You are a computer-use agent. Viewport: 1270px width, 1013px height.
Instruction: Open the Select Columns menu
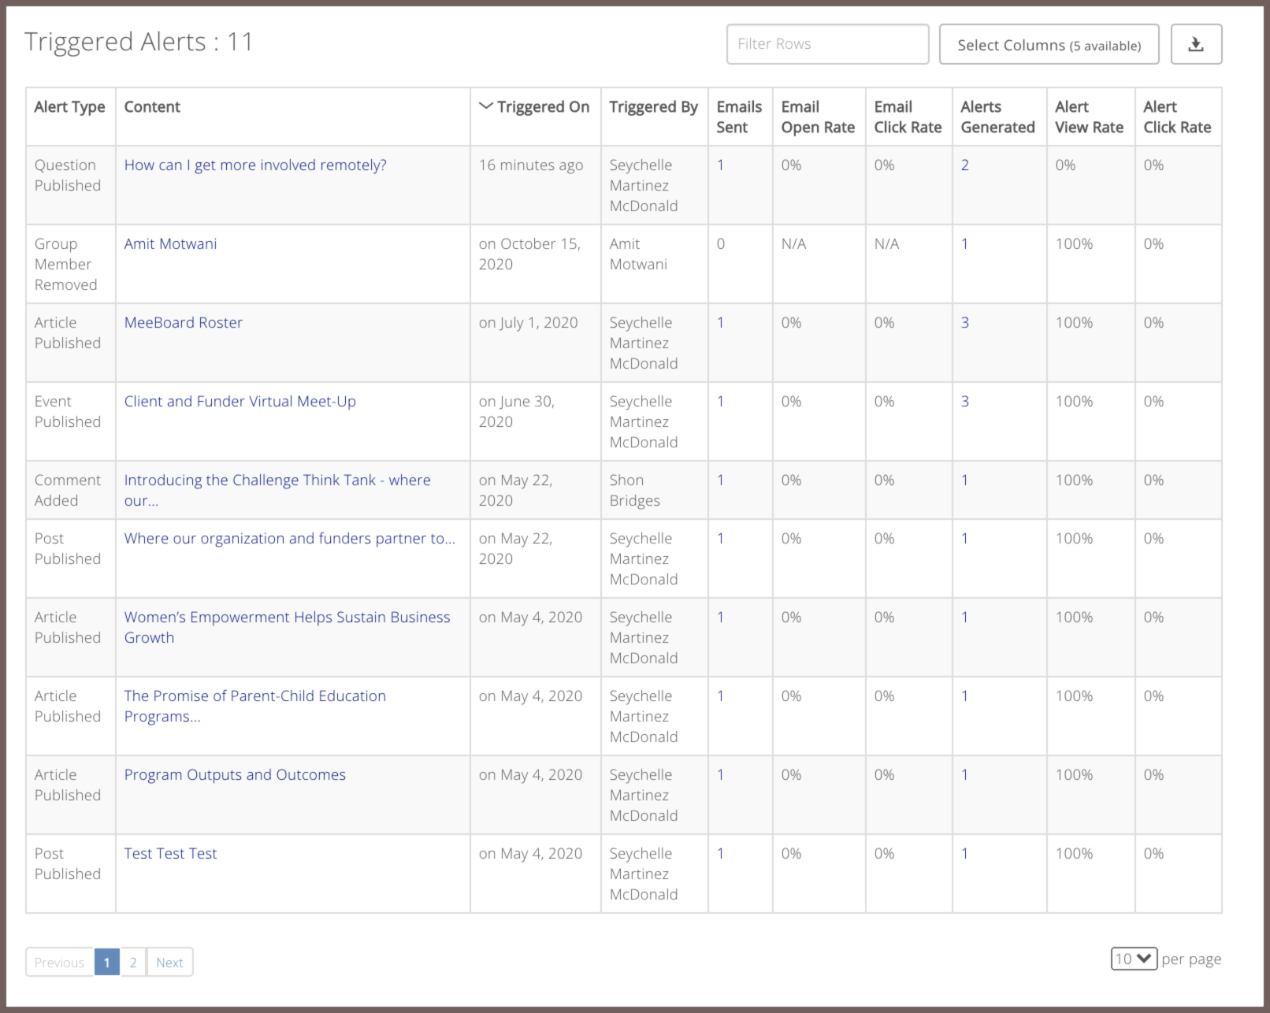(x=1049, y=44)
